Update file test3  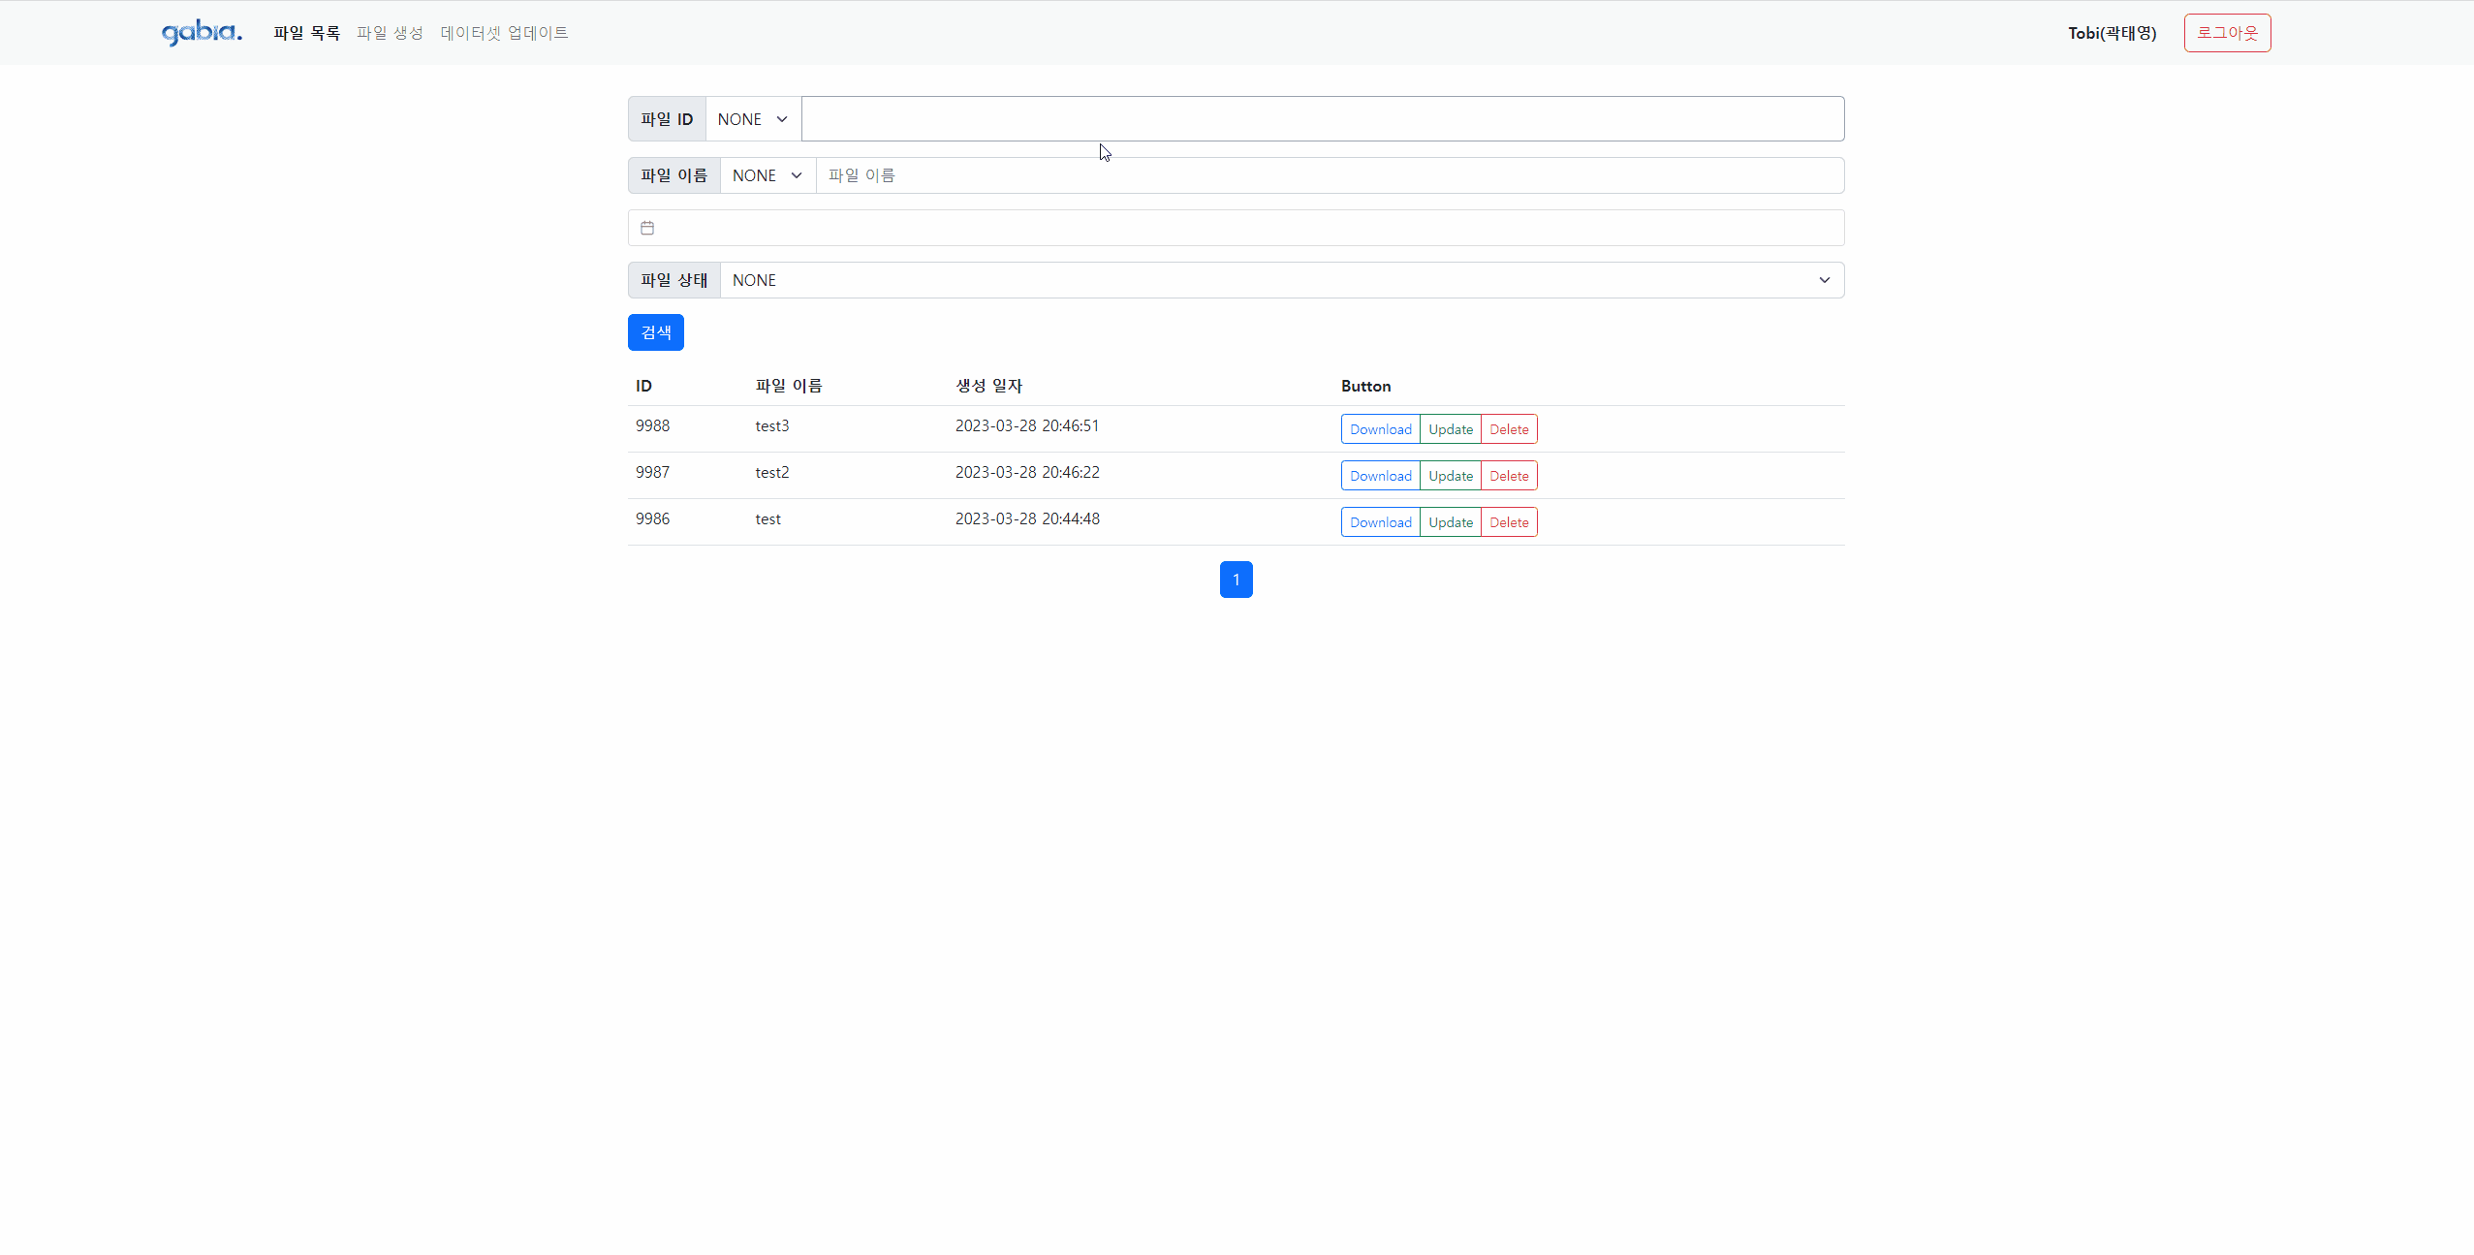coord(1451,429)
